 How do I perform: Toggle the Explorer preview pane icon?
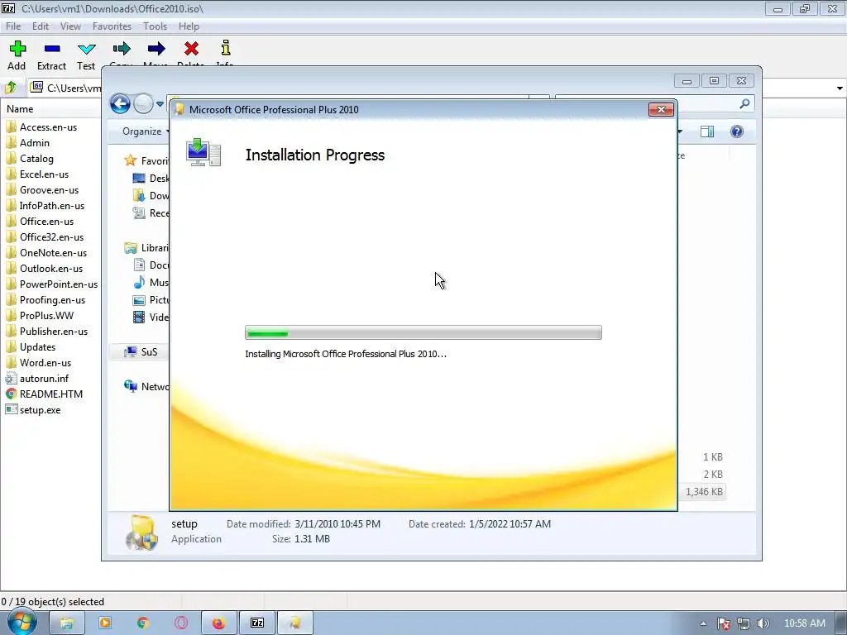tap(706, 131)
